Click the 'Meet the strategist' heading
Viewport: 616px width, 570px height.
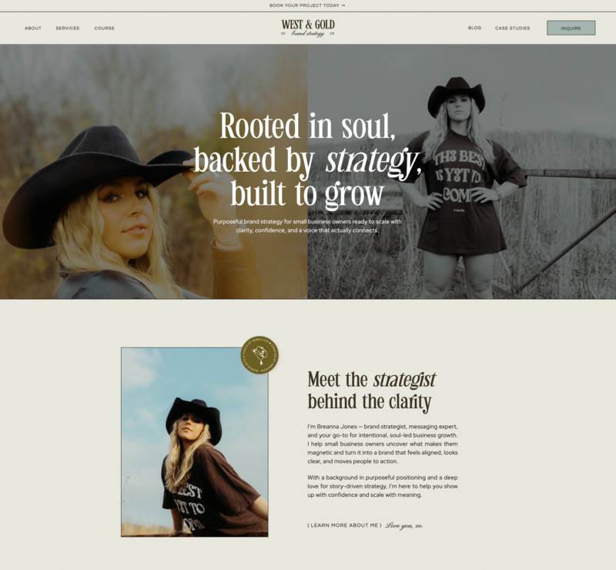tap(372, 391)
